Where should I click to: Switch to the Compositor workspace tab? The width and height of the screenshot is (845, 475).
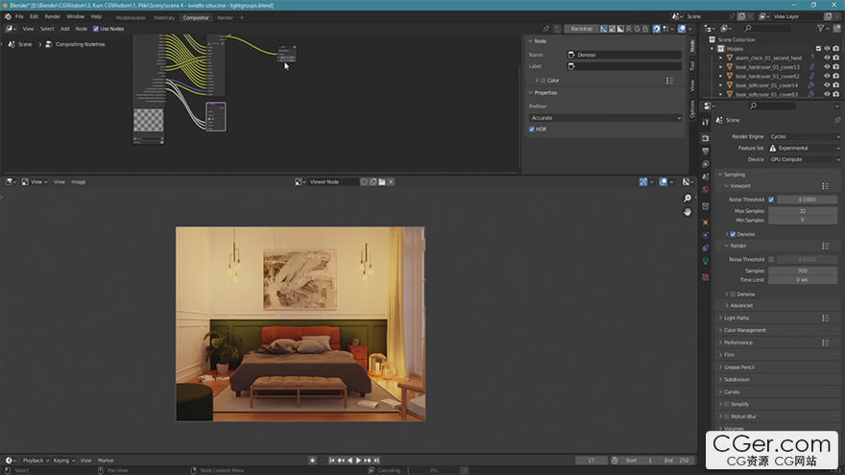(x=196, y=17)
